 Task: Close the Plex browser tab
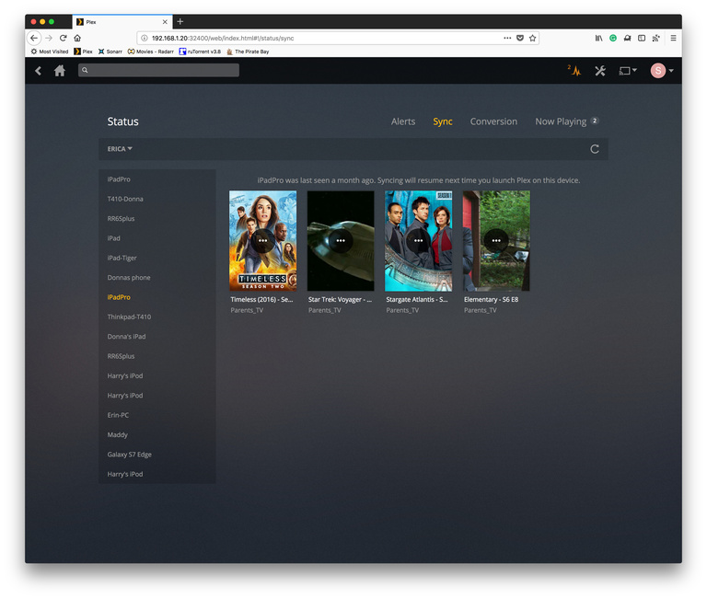click(x=165, y=22)
